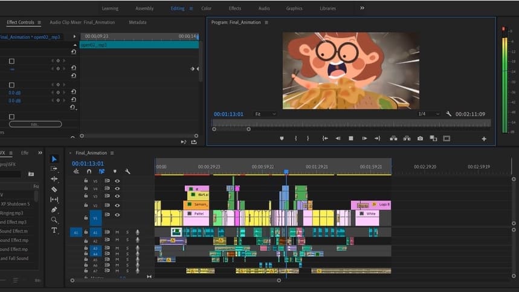The width and height of the screenshot is (519, 292).
Task: Click export icon in Effect Controls
Action: click(x=194, y=142)
